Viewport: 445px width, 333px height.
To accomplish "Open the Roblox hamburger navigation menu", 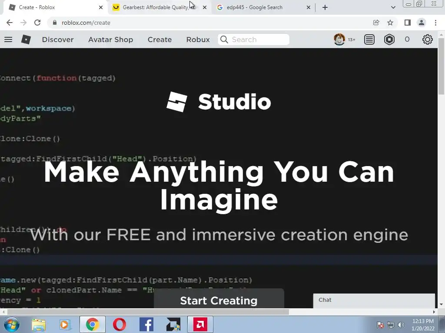I will point(8,39).
